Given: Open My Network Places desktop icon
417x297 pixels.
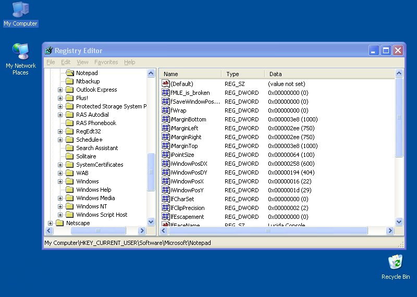Looking at the screenshot, I should [20, 59].
